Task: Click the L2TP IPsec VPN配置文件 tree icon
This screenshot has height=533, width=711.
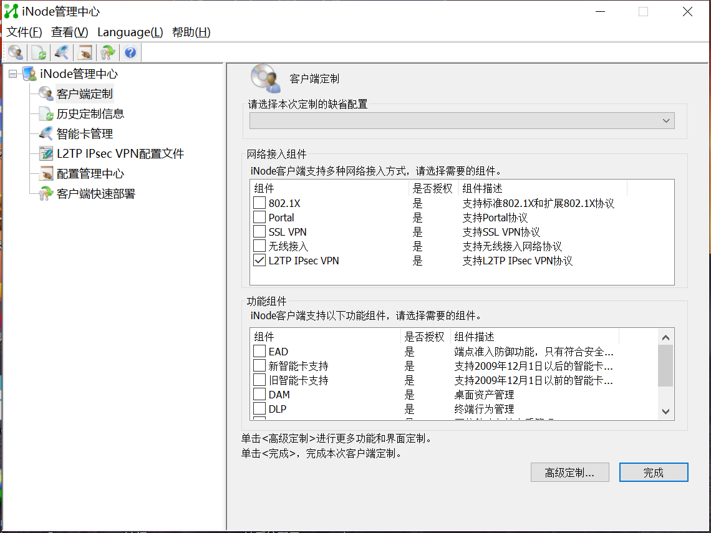Action: [x=46, y=153]
